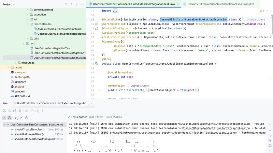Click Collapse all test results icon
This screenshot has width=273, height=153.
[21, 118]
